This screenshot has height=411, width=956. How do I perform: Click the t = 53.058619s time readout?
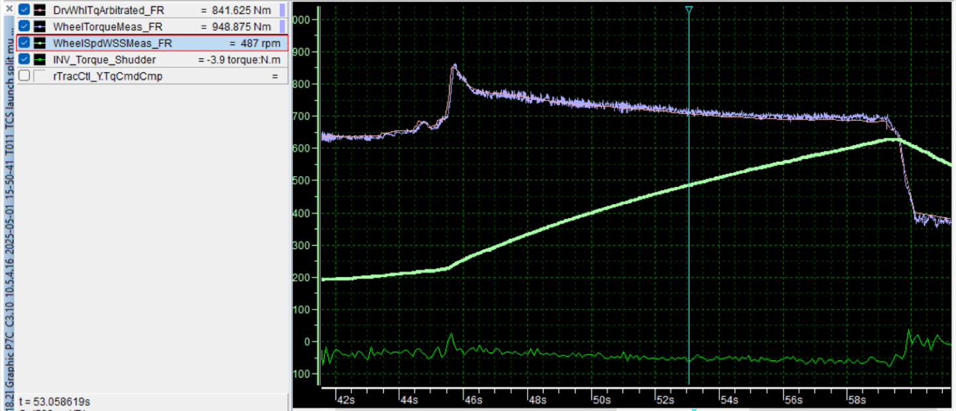click(x=55, y=402)
